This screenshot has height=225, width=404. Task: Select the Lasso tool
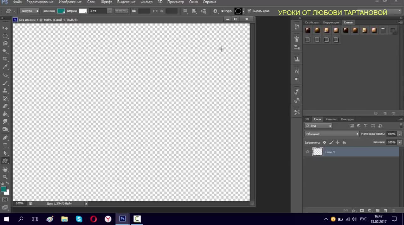point(5,43)
